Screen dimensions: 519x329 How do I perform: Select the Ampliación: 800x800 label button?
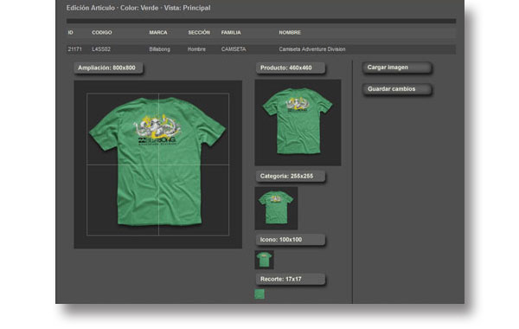point(108,68)
